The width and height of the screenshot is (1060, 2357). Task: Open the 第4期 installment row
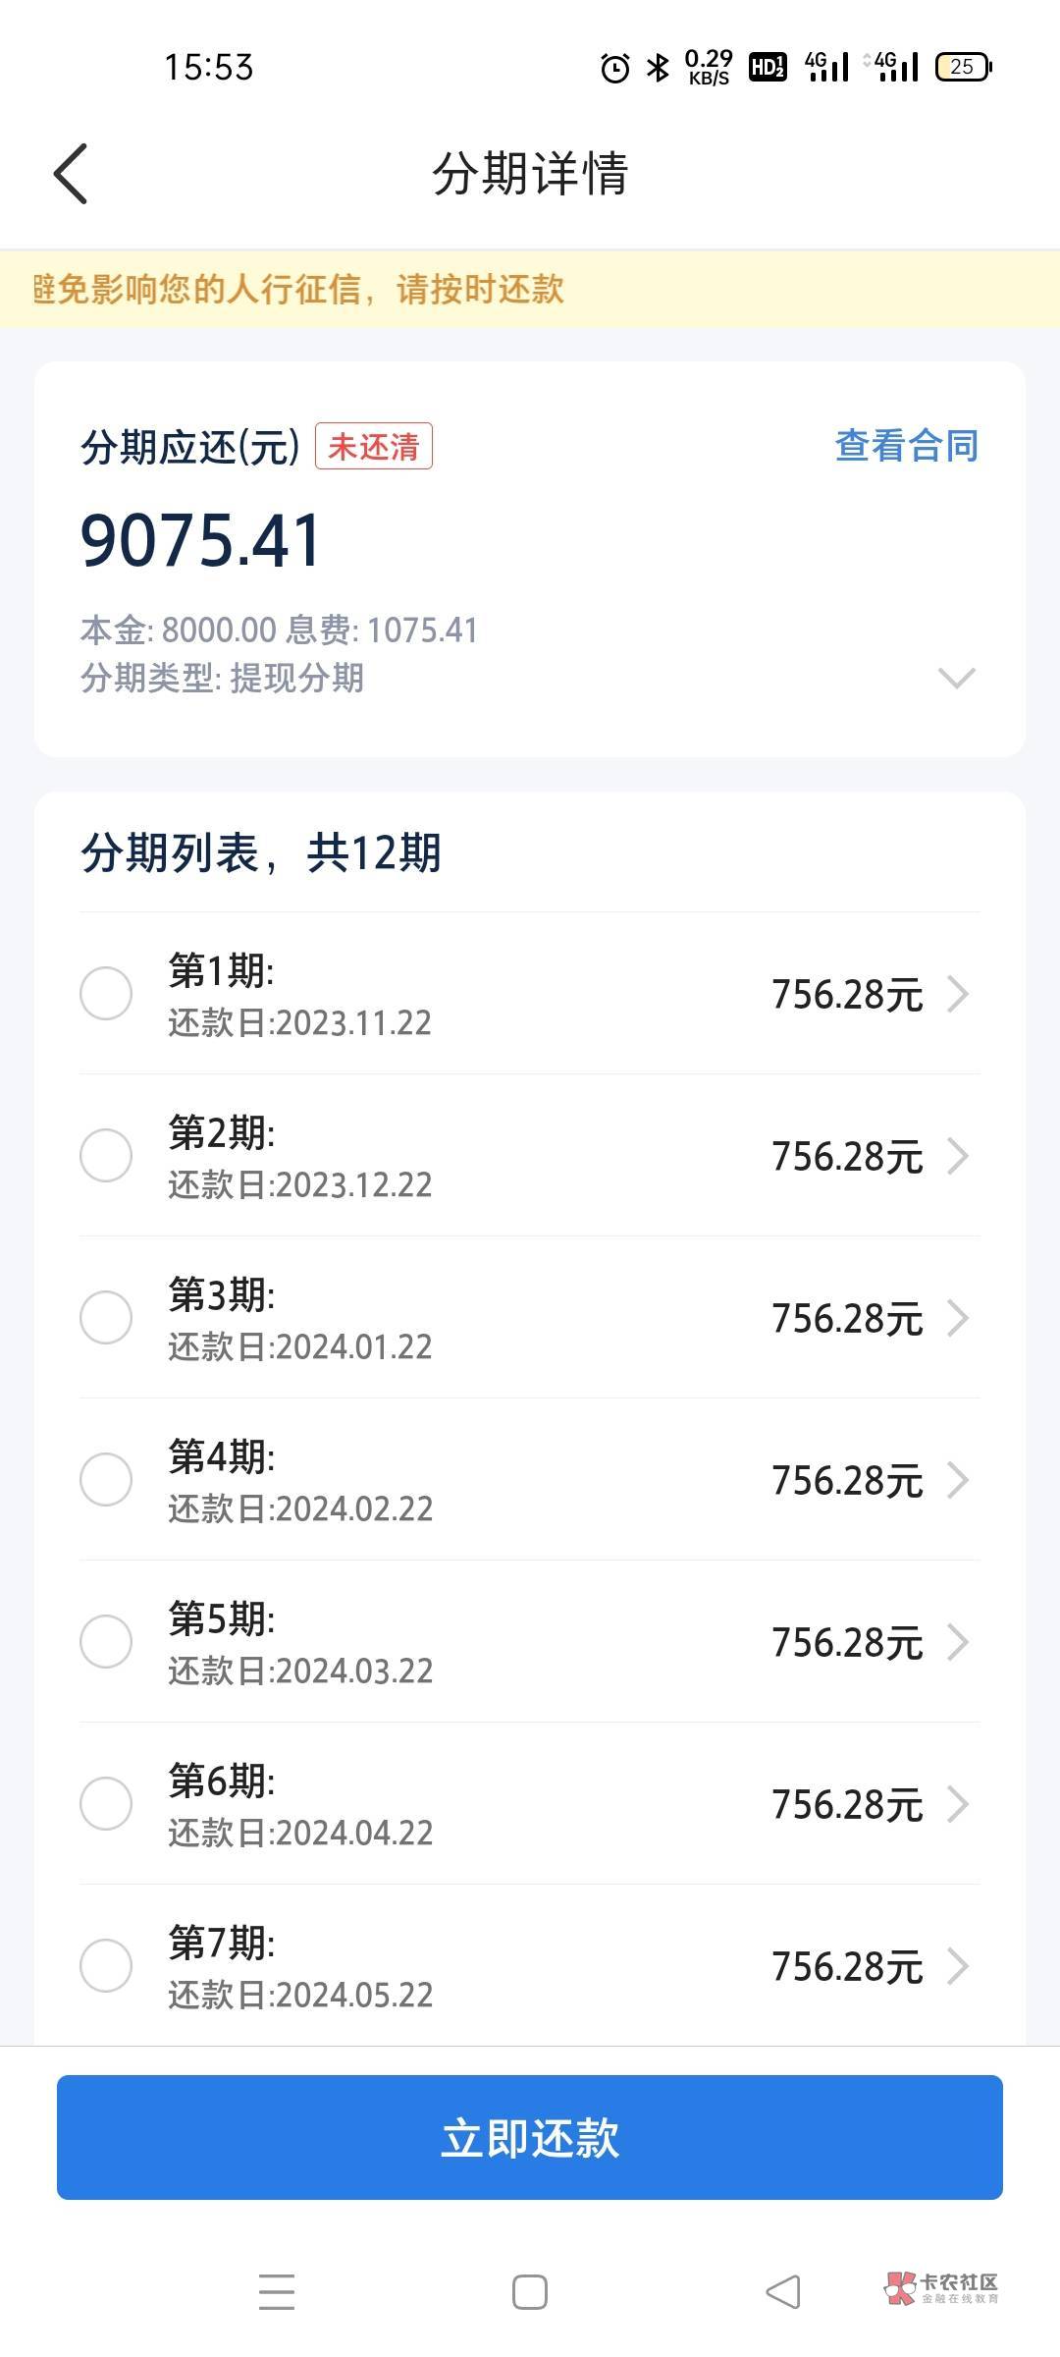pyautogui.click(x=530, y=1480)
